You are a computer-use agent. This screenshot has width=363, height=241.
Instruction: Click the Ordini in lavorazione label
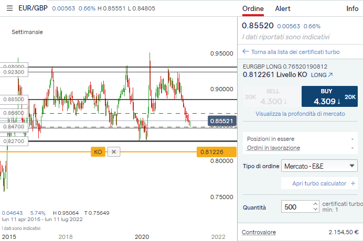point(273,148)
